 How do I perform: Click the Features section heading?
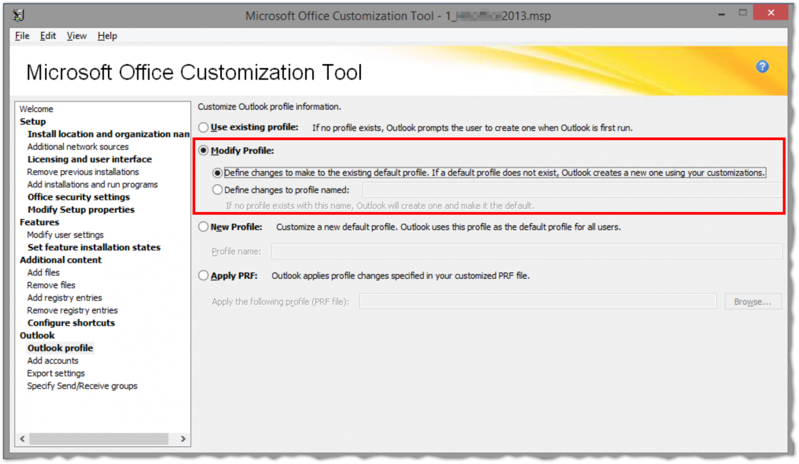tap(39, 222)
